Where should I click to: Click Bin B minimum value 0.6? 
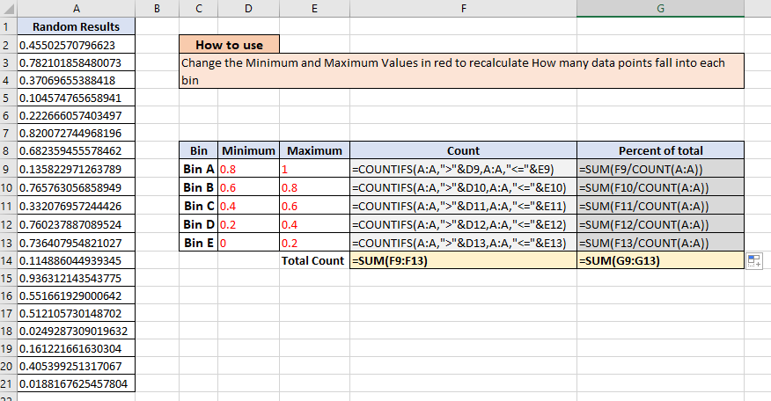249,187
